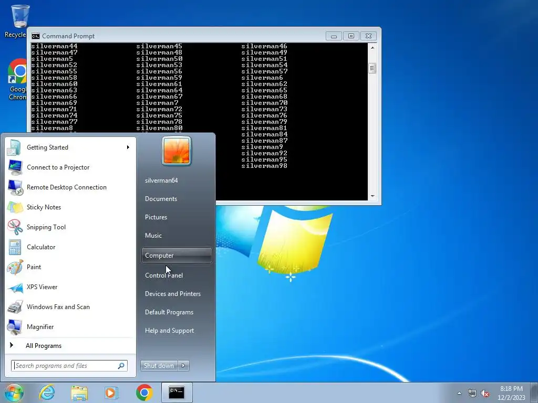
Task: Open Devices and Printers
Action: pos(172,294)
